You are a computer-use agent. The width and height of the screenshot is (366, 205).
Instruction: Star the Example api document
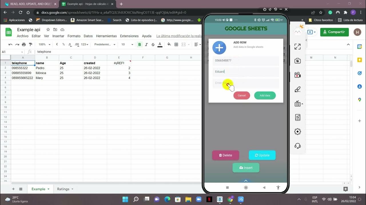tap(48, 30)
